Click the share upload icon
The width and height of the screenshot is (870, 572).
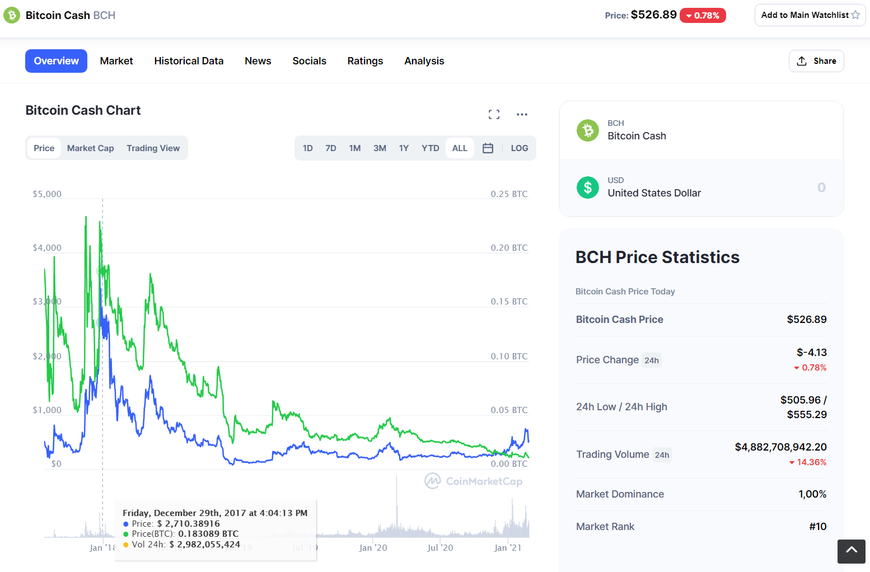(x=802, y=61)
